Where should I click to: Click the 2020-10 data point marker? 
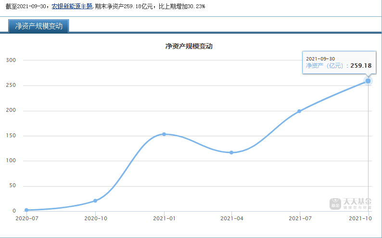coord(95,201)
